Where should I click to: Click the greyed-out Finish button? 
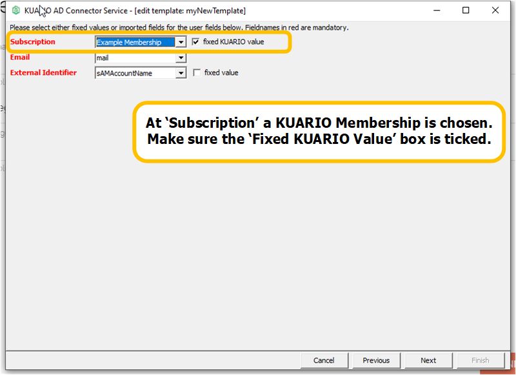(480, 360)
